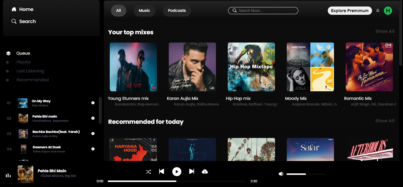Screen dimensions: 403x187
Task: Select Playlist in the sidebar list
Action: [24, 62]
